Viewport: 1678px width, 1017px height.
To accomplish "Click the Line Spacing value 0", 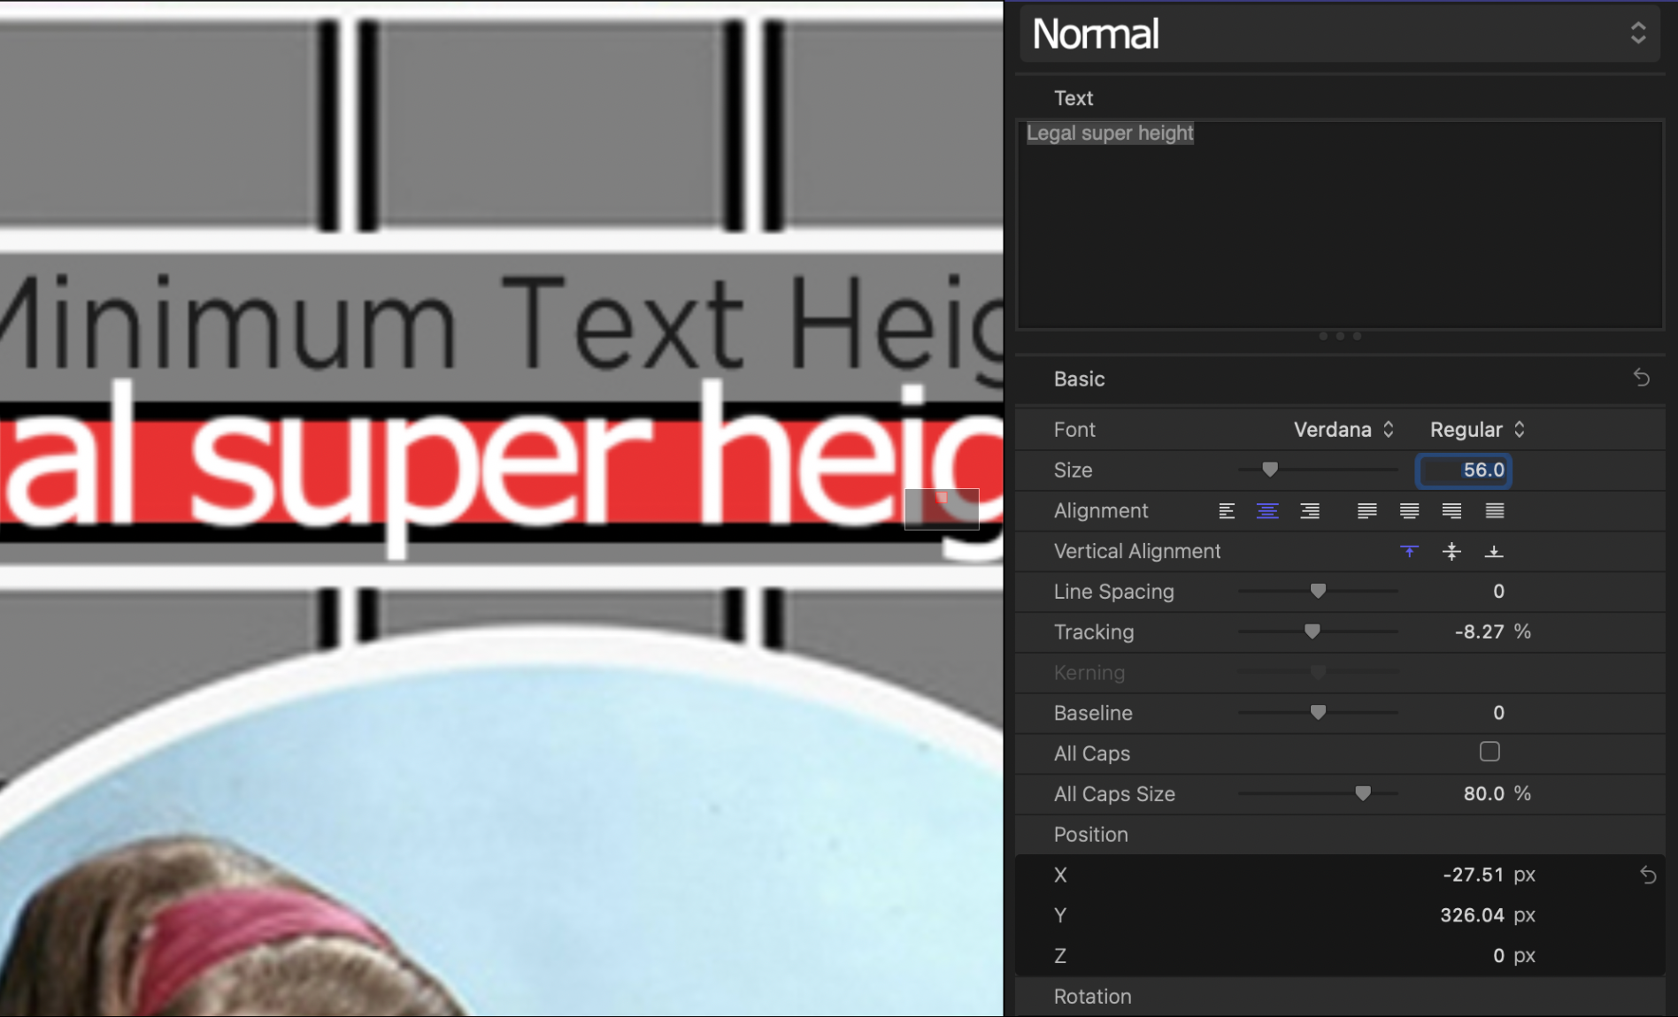I will coord(1498,592).
